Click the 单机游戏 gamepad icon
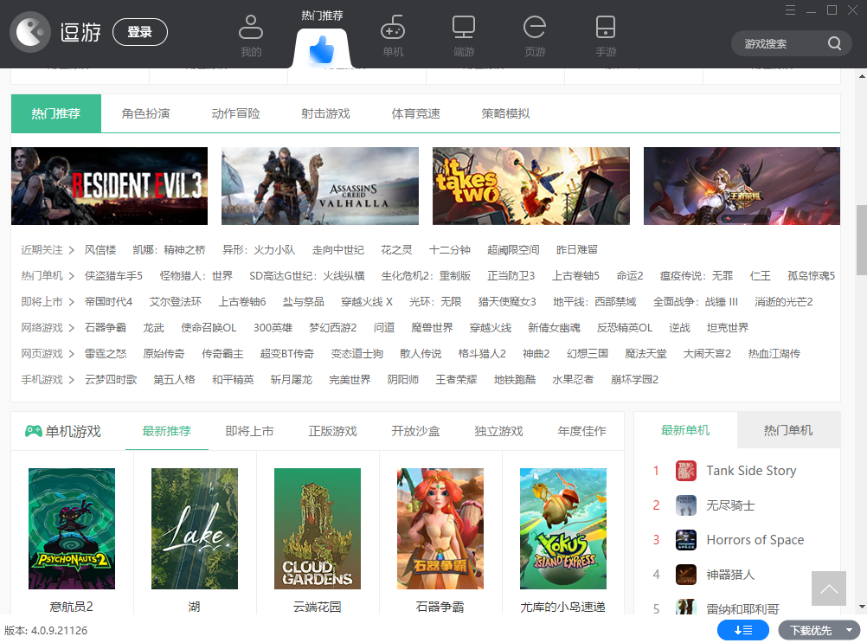This screenshot has width=867, height=643. pyautogui.click(x=33, y=431)
